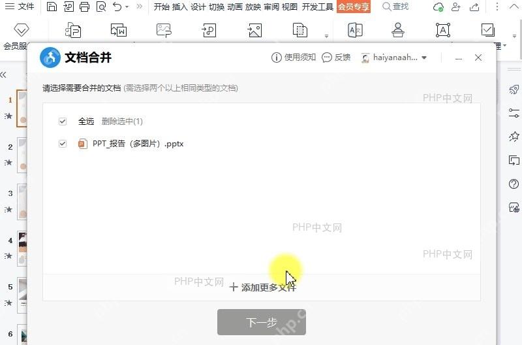The height and width of the screenshot is (345, 522).
Task: Click the Undo arrow
Action: [117, 7]
